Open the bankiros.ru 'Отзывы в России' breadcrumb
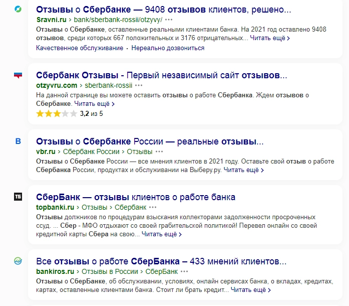Viewport: 349px width, 306px height. point(110,271)
